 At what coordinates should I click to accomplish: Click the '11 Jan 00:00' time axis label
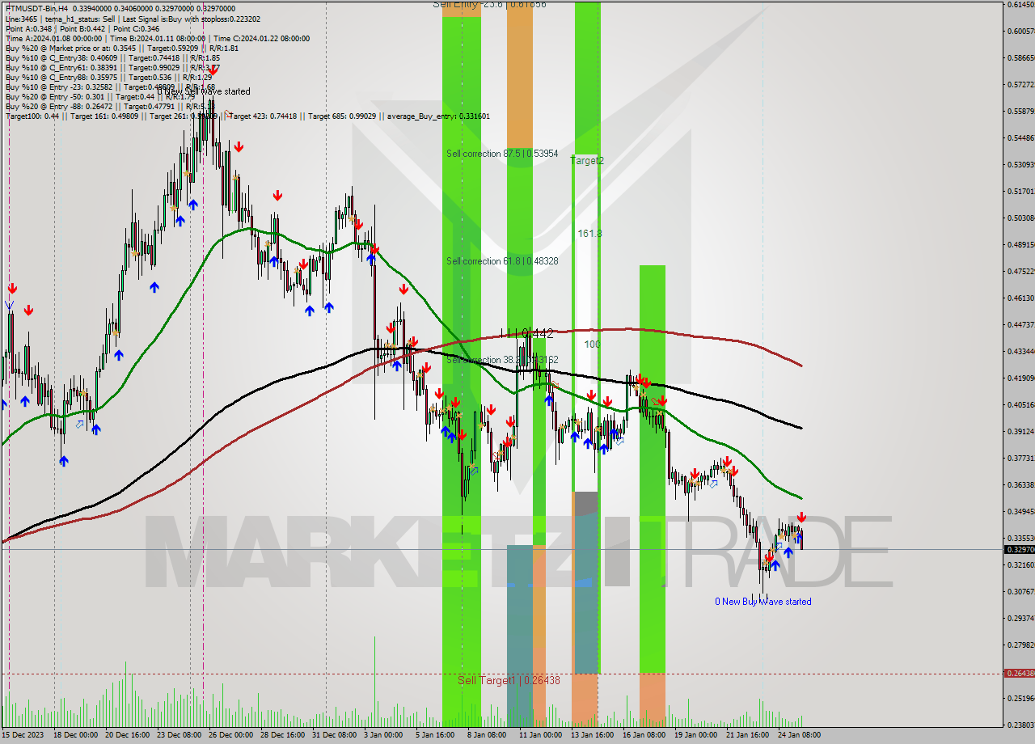point(540,735)
